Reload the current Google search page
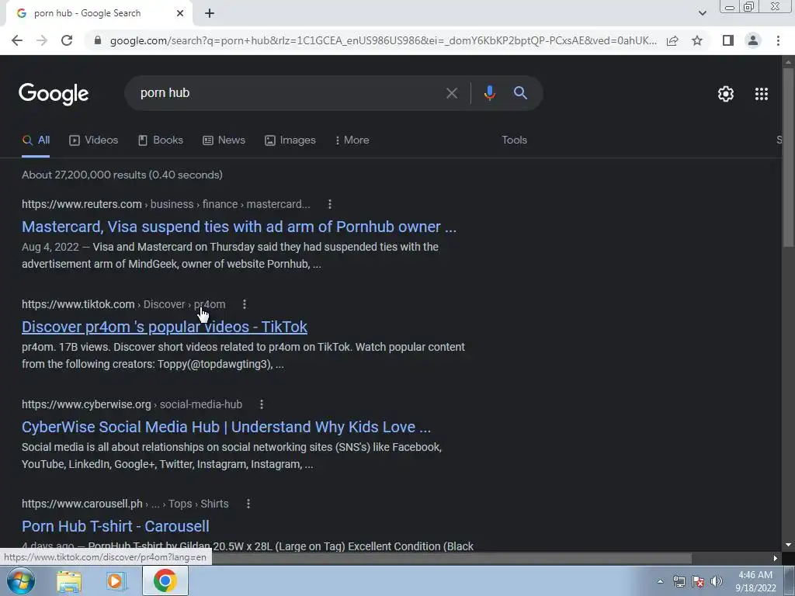 [x=67, y=40]
